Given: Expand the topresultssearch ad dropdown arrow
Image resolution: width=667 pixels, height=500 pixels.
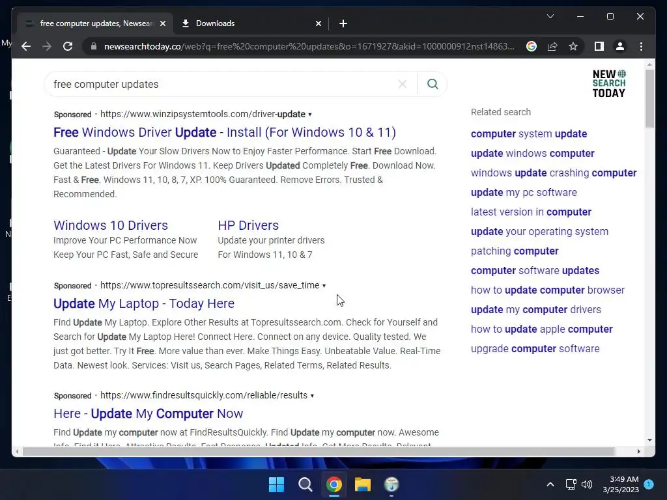Looking at the screenshot, I should click(x=324, y=286).
